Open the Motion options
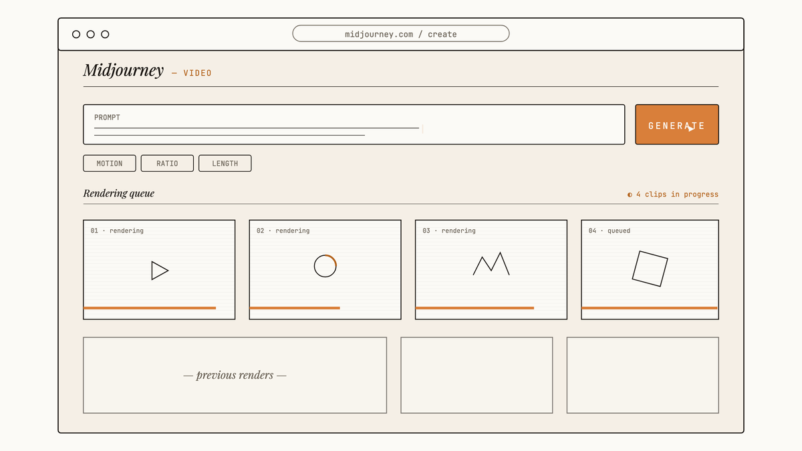The width and height of the screenshot is (802, 451). coord(110,163)
